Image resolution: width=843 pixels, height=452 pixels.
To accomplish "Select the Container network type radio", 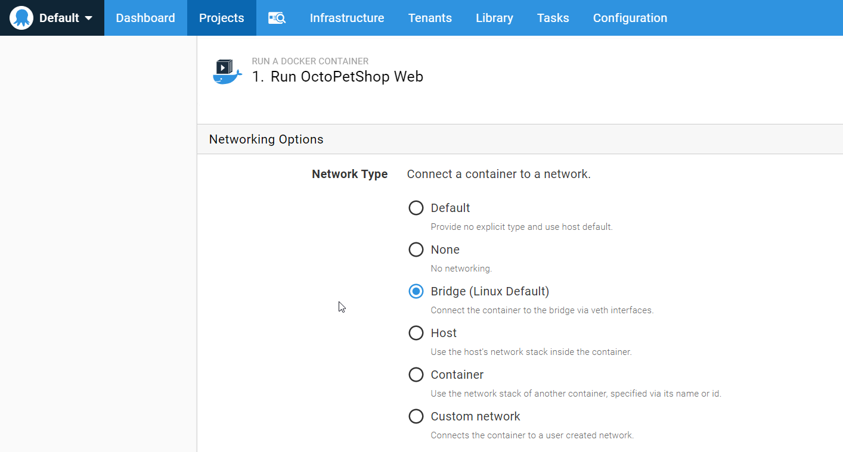I will pos(416,375).
